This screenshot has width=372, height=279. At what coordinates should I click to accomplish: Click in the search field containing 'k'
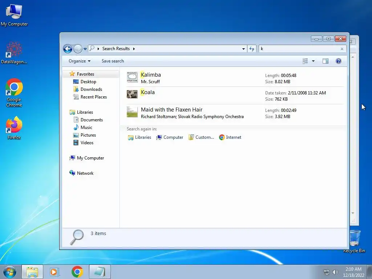[299, 49]
